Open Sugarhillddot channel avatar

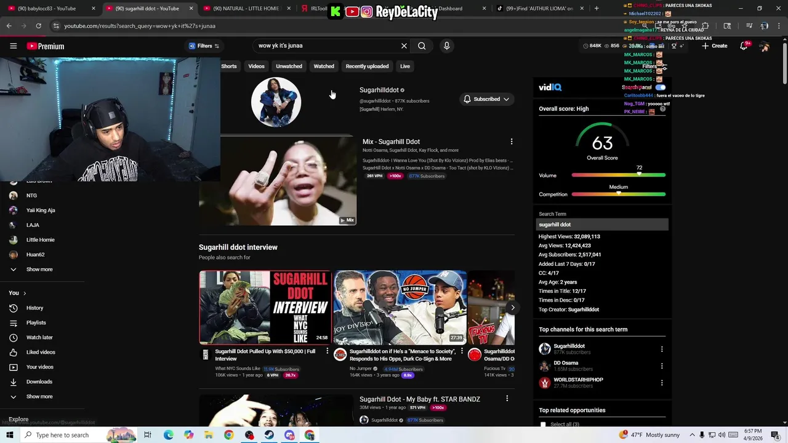point(276,102)
